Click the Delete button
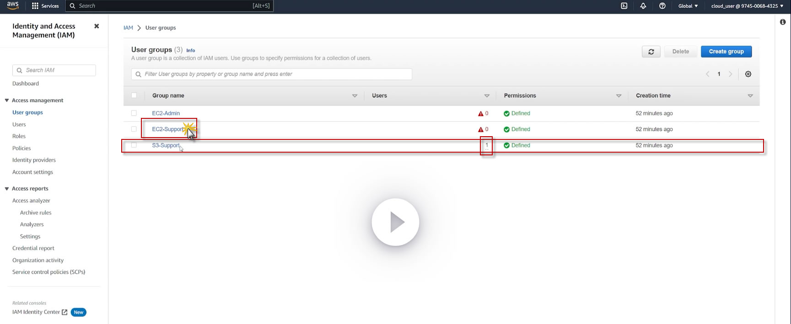Viewport: 791px width, 324px height. coord(680,52)
